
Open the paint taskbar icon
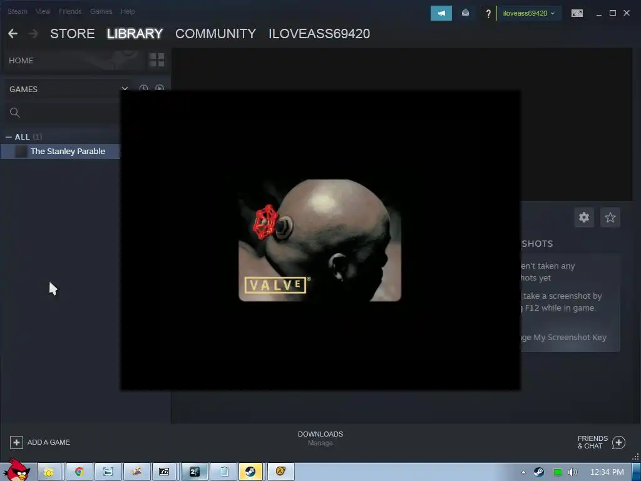pyautogui.click(x=136, y=472)
